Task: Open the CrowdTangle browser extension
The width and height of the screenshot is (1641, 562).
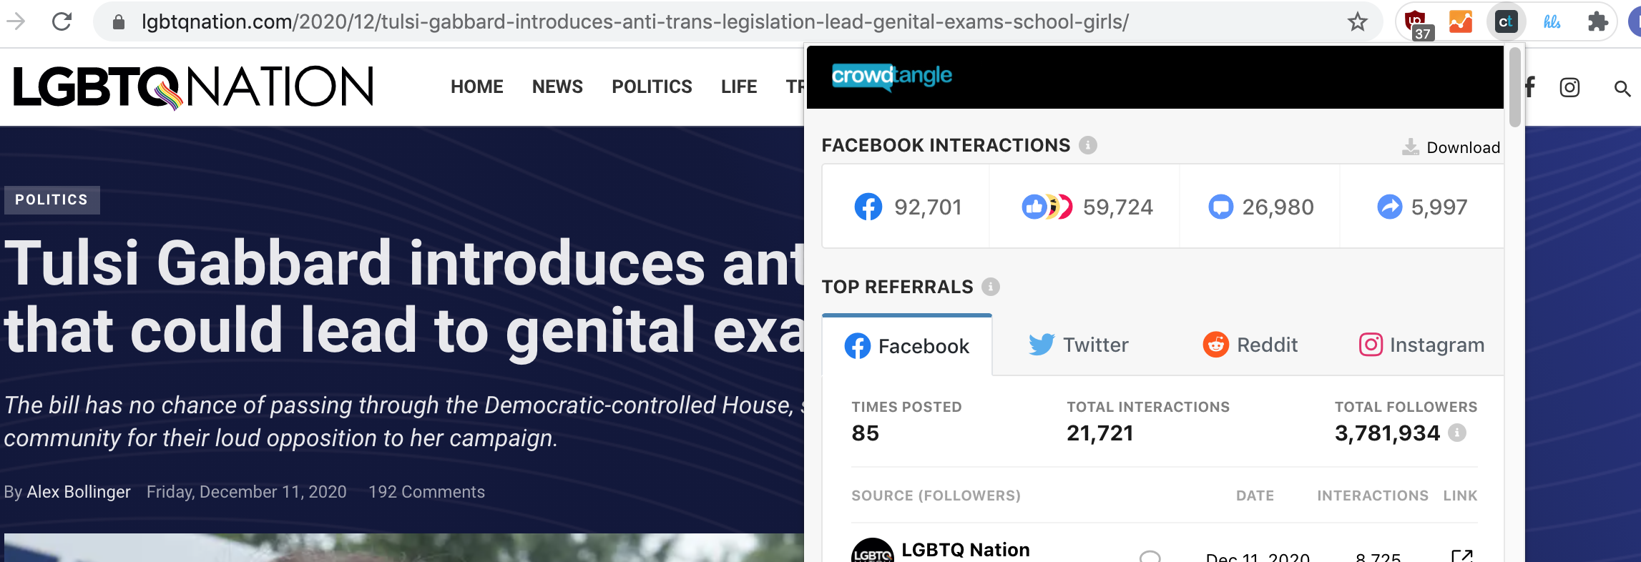Action: point(1507,20)
